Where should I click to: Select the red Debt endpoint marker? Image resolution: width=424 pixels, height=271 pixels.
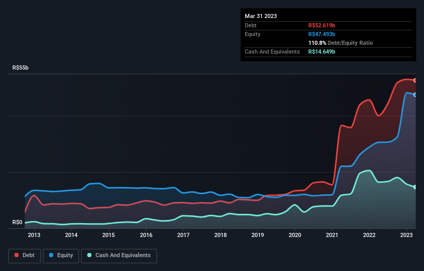(x=415, y=80)
